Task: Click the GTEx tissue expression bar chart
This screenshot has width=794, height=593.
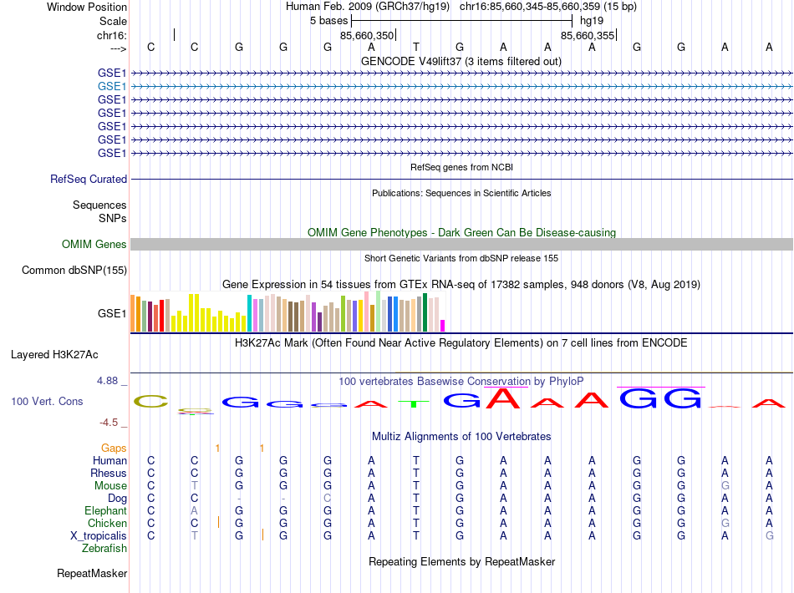Action: 288,312
